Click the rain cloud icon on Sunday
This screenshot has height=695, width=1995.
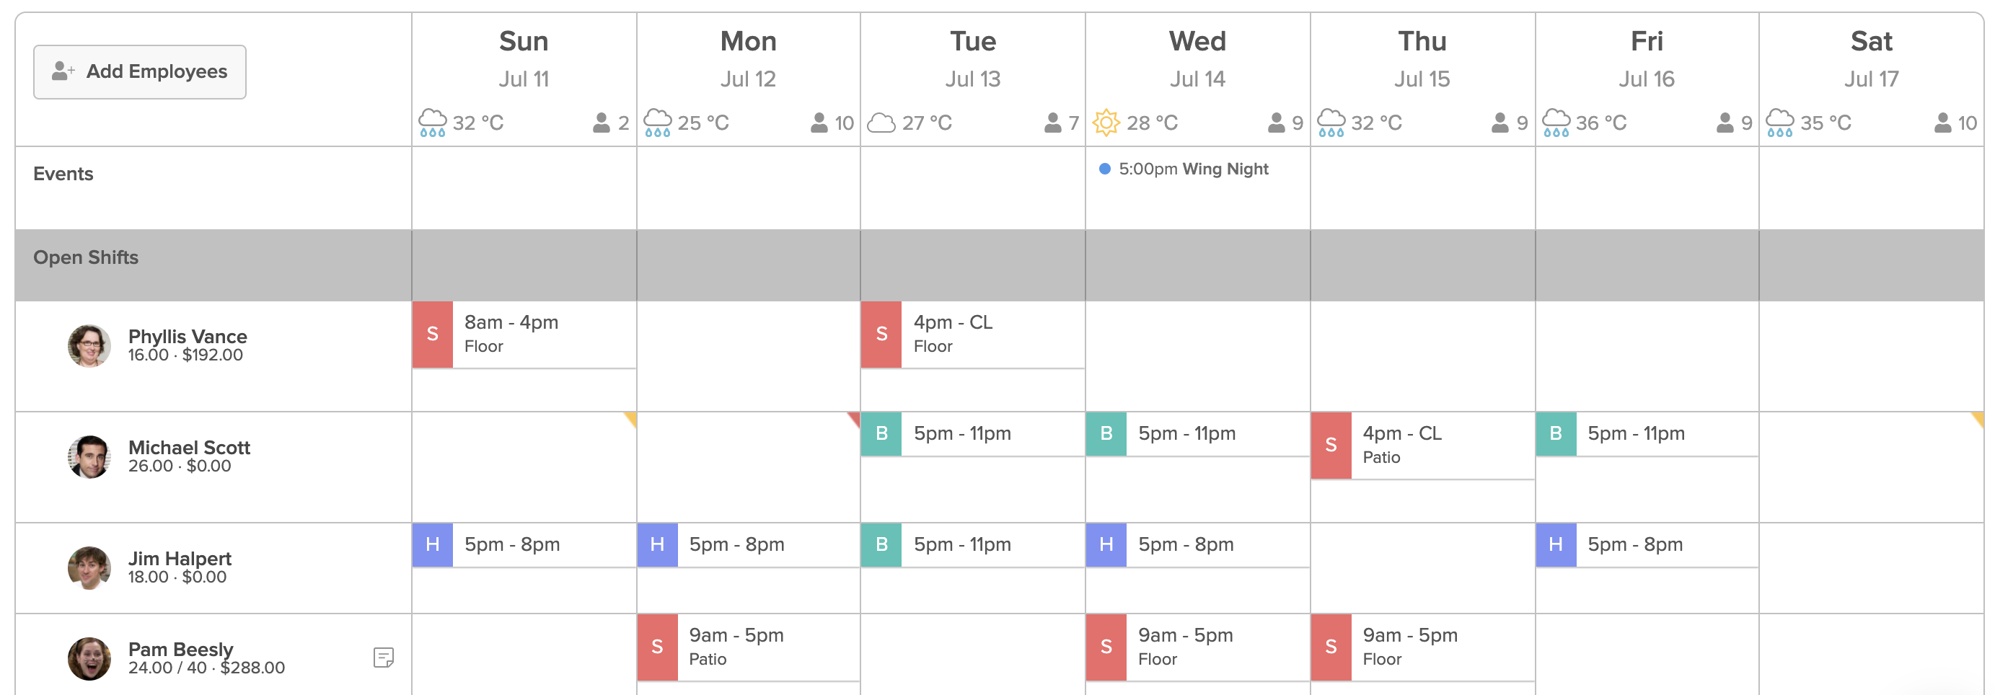tap(432, 123)
